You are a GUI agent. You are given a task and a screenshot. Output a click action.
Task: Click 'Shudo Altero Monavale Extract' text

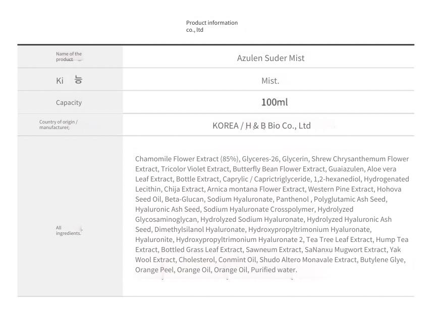(308, 260)
